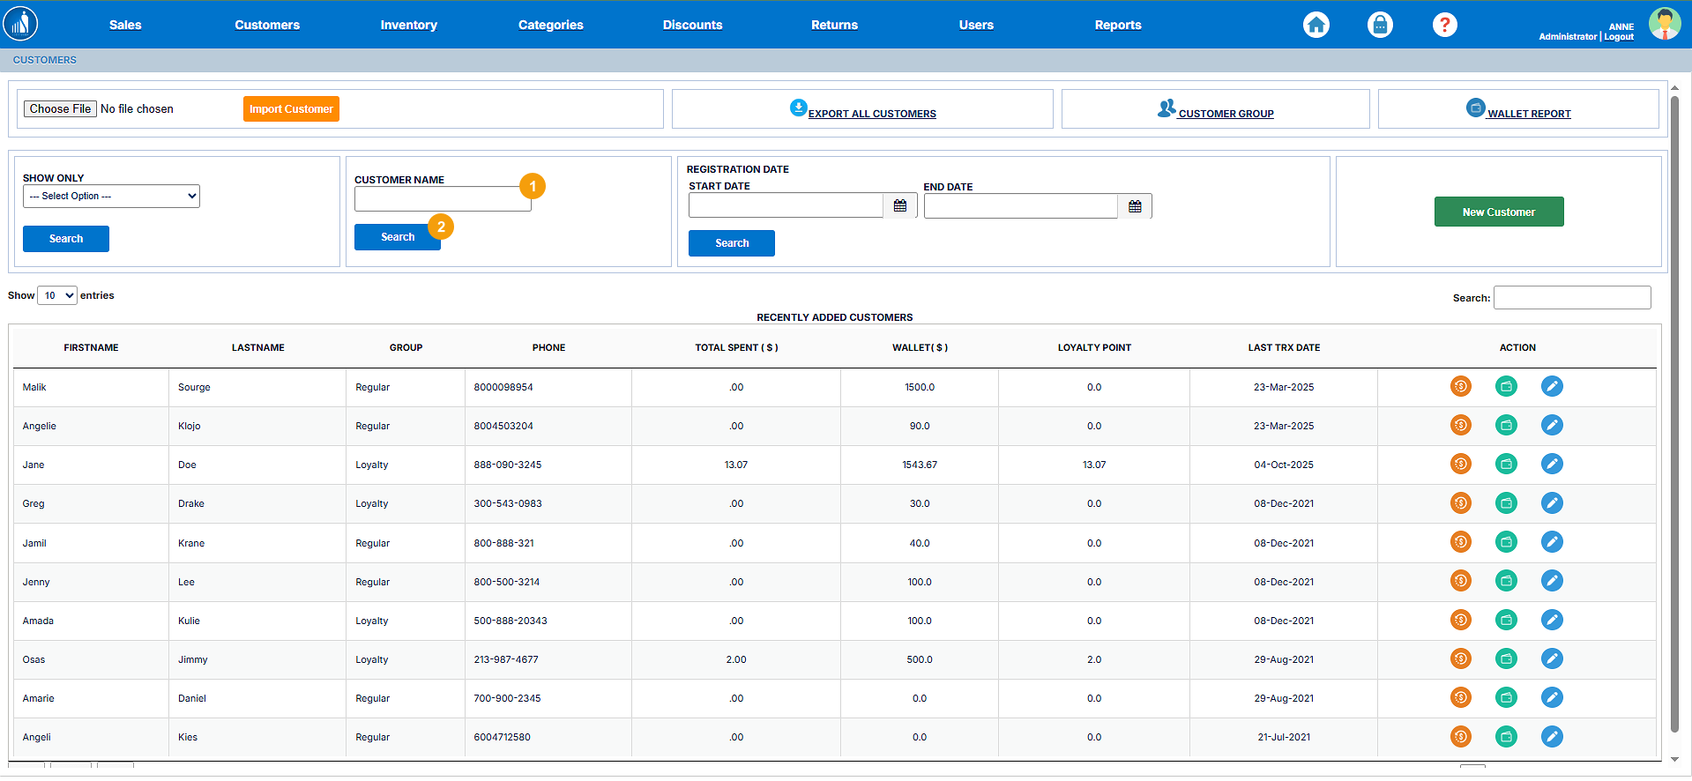Click the padlock password icon
The image size is (1692, 781).
[x=1380, y=25]
